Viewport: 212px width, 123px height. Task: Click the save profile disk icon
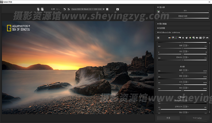pos(107,9)
